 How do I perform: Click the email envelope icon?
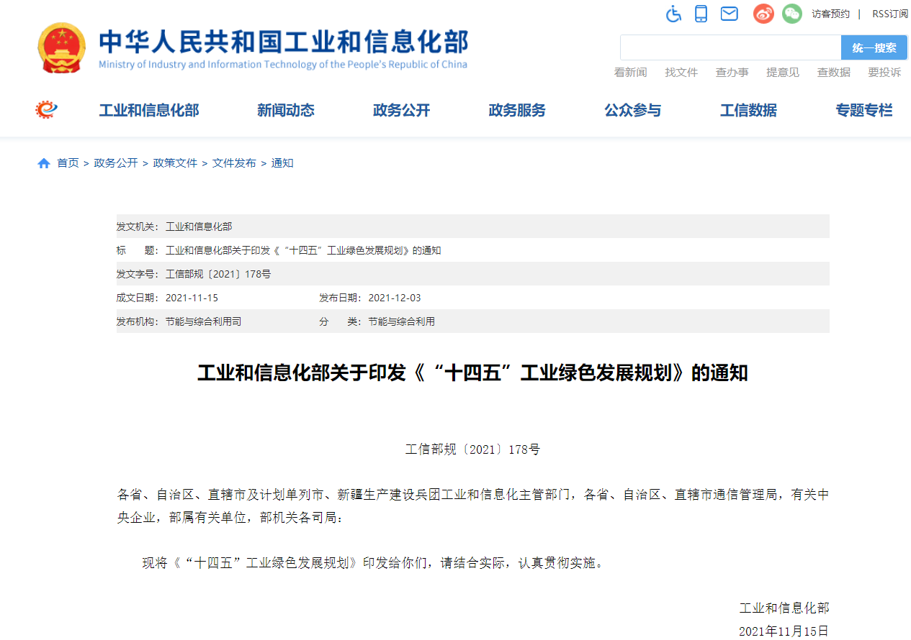[730, 14]
